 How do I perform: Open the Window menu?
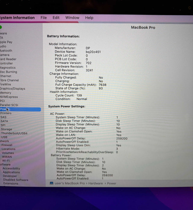72,18
